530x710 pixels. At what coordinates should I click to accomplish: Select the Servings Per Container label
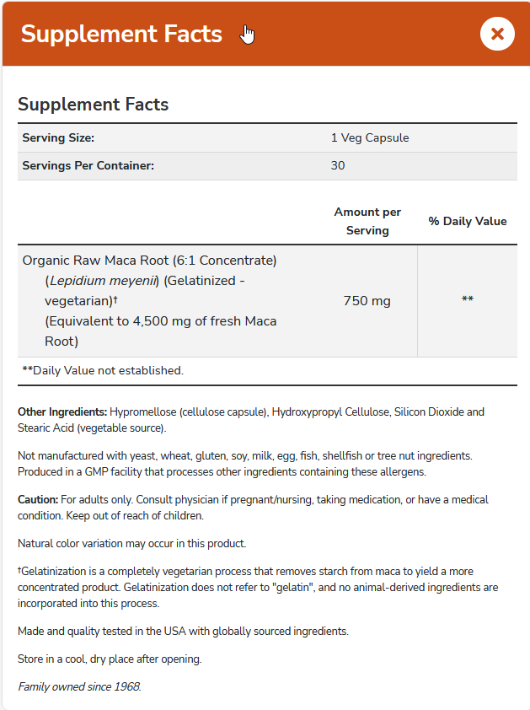pyautogui.click(x=88, y=165)
